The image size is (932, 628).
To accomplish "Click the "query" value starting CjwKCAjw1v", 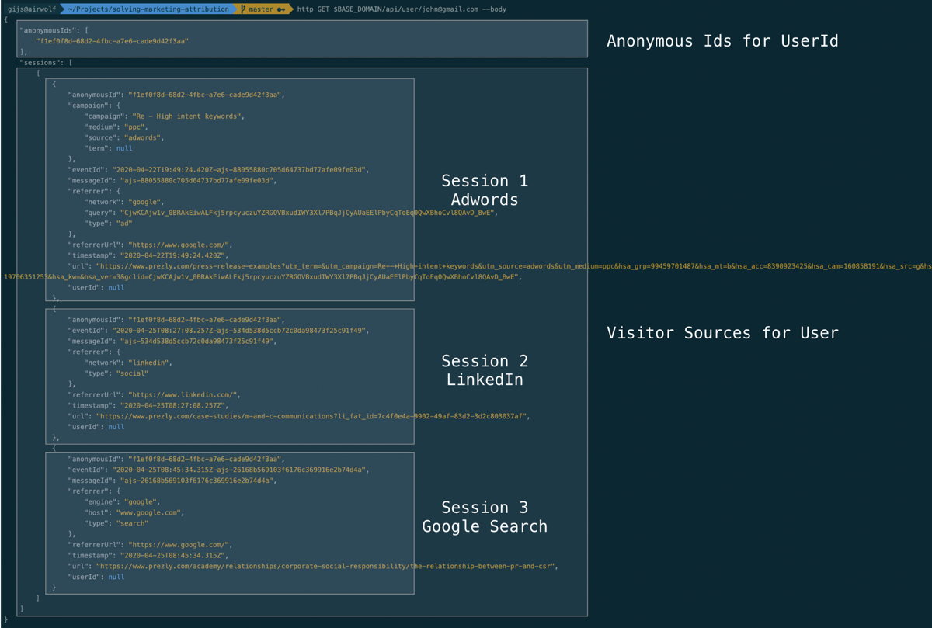I will point(307,212).
